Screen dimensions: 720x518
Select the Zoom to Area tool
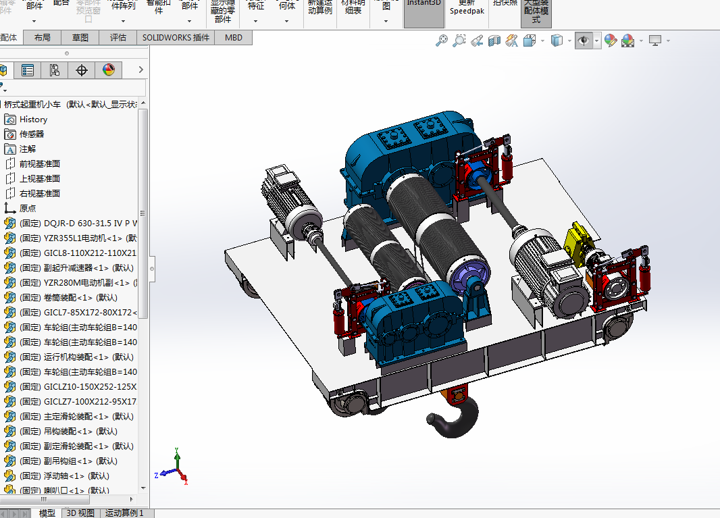tap(459, 41)
